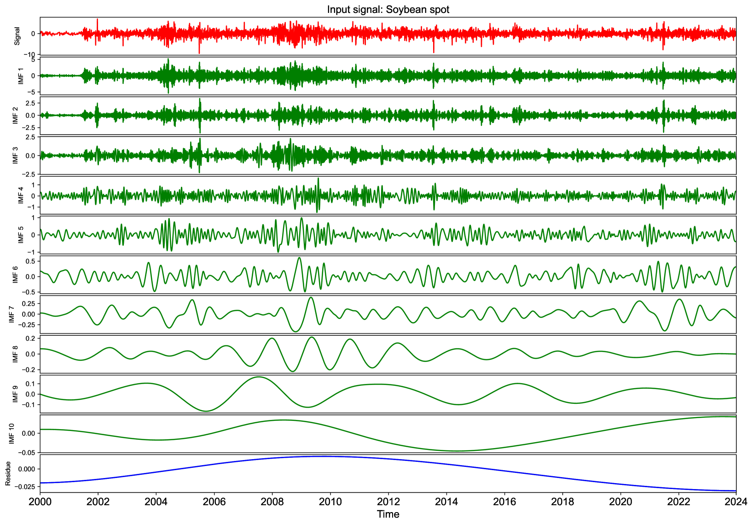Screen dimensions: 753x525
Task: Select the "IMF 5" axis label
Action: tap(21, 235)
